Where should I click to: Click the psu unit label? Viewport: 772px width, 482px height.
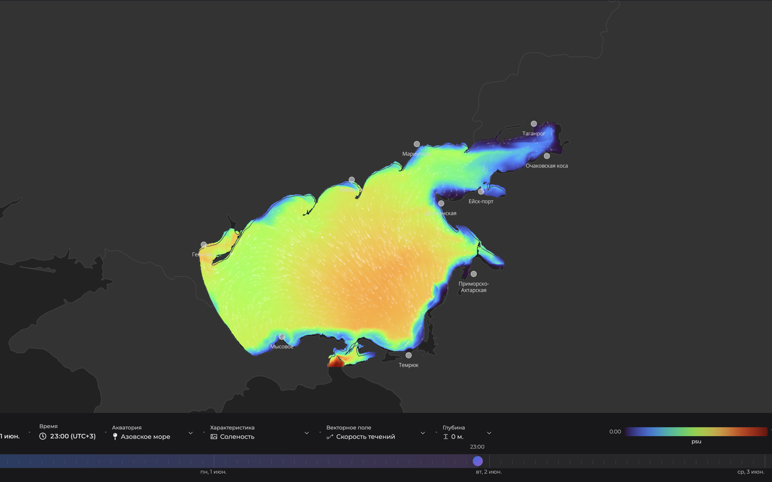pos(696,442)
